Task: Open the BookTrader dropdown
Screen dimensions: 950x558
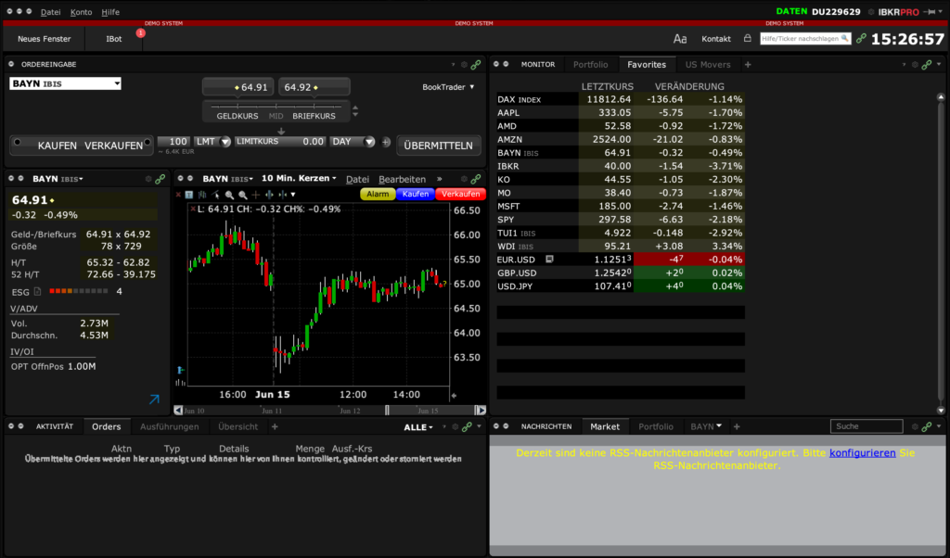Action: [x=448, y=87]
